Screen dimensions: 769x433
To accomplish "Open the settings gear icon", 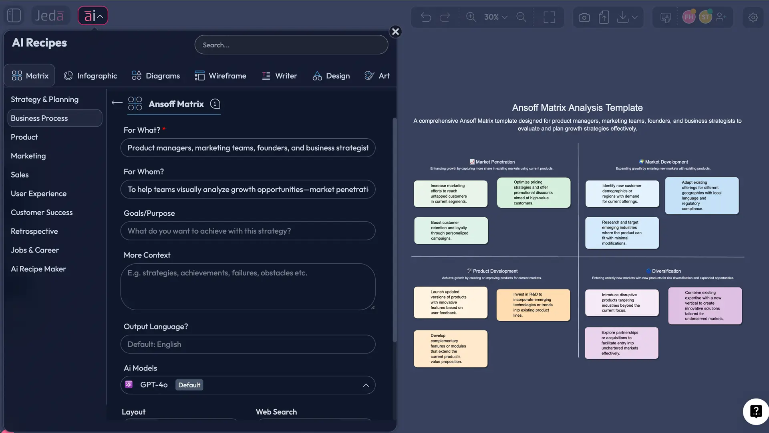I will click(x=753, y=18).
